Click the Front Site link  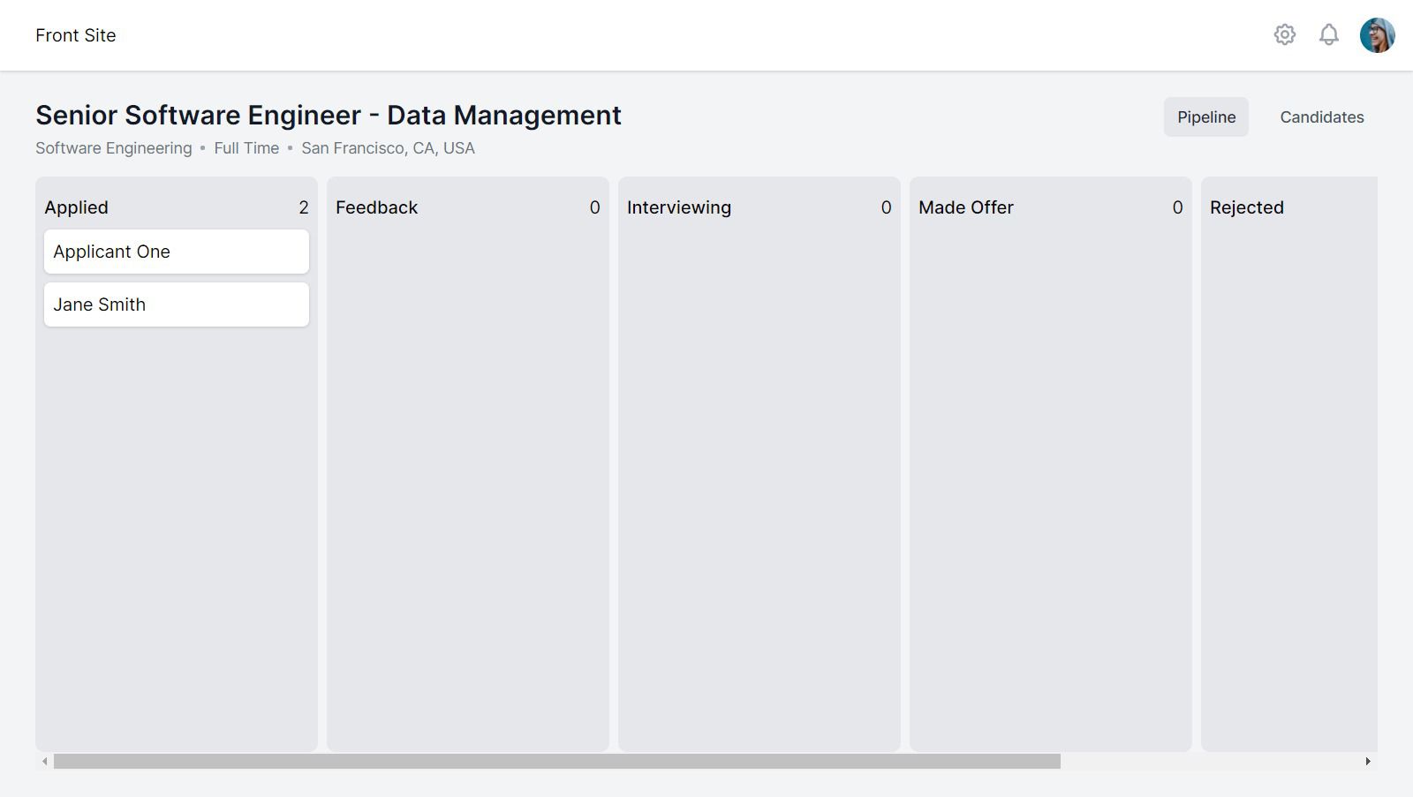75,35
